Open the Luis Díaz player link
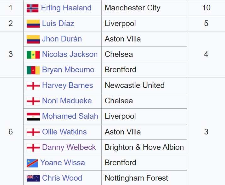This screenshot has width=225, height=185. tap(58, 24)
